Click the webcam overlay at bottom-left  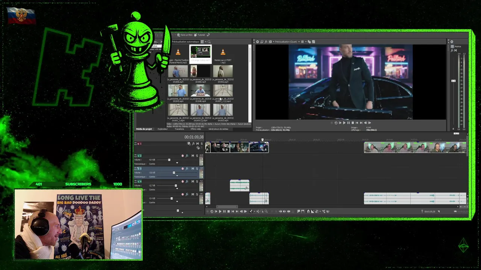click(78, 224)
